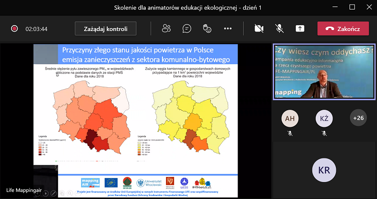This screenshot has width=377, height=199.
Task: Open the More actions ellipsis menu
Action: 228,29
